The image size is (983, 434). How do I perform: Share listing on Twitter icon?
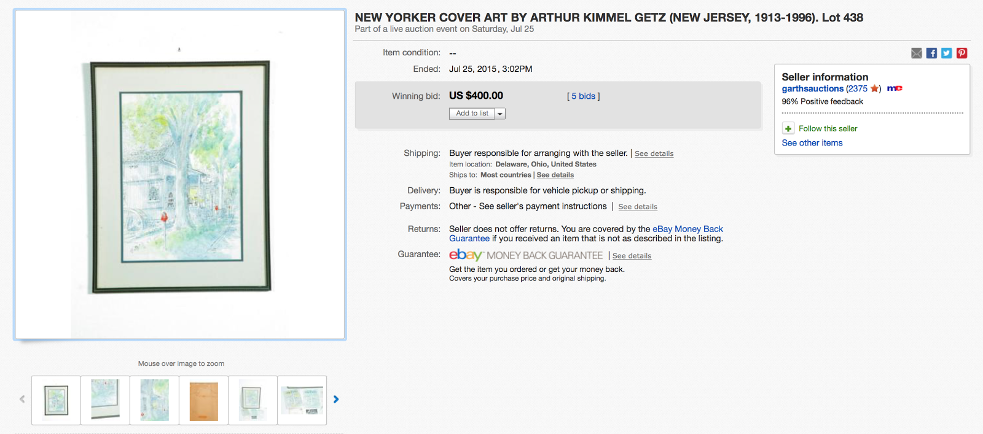(946, 53)
